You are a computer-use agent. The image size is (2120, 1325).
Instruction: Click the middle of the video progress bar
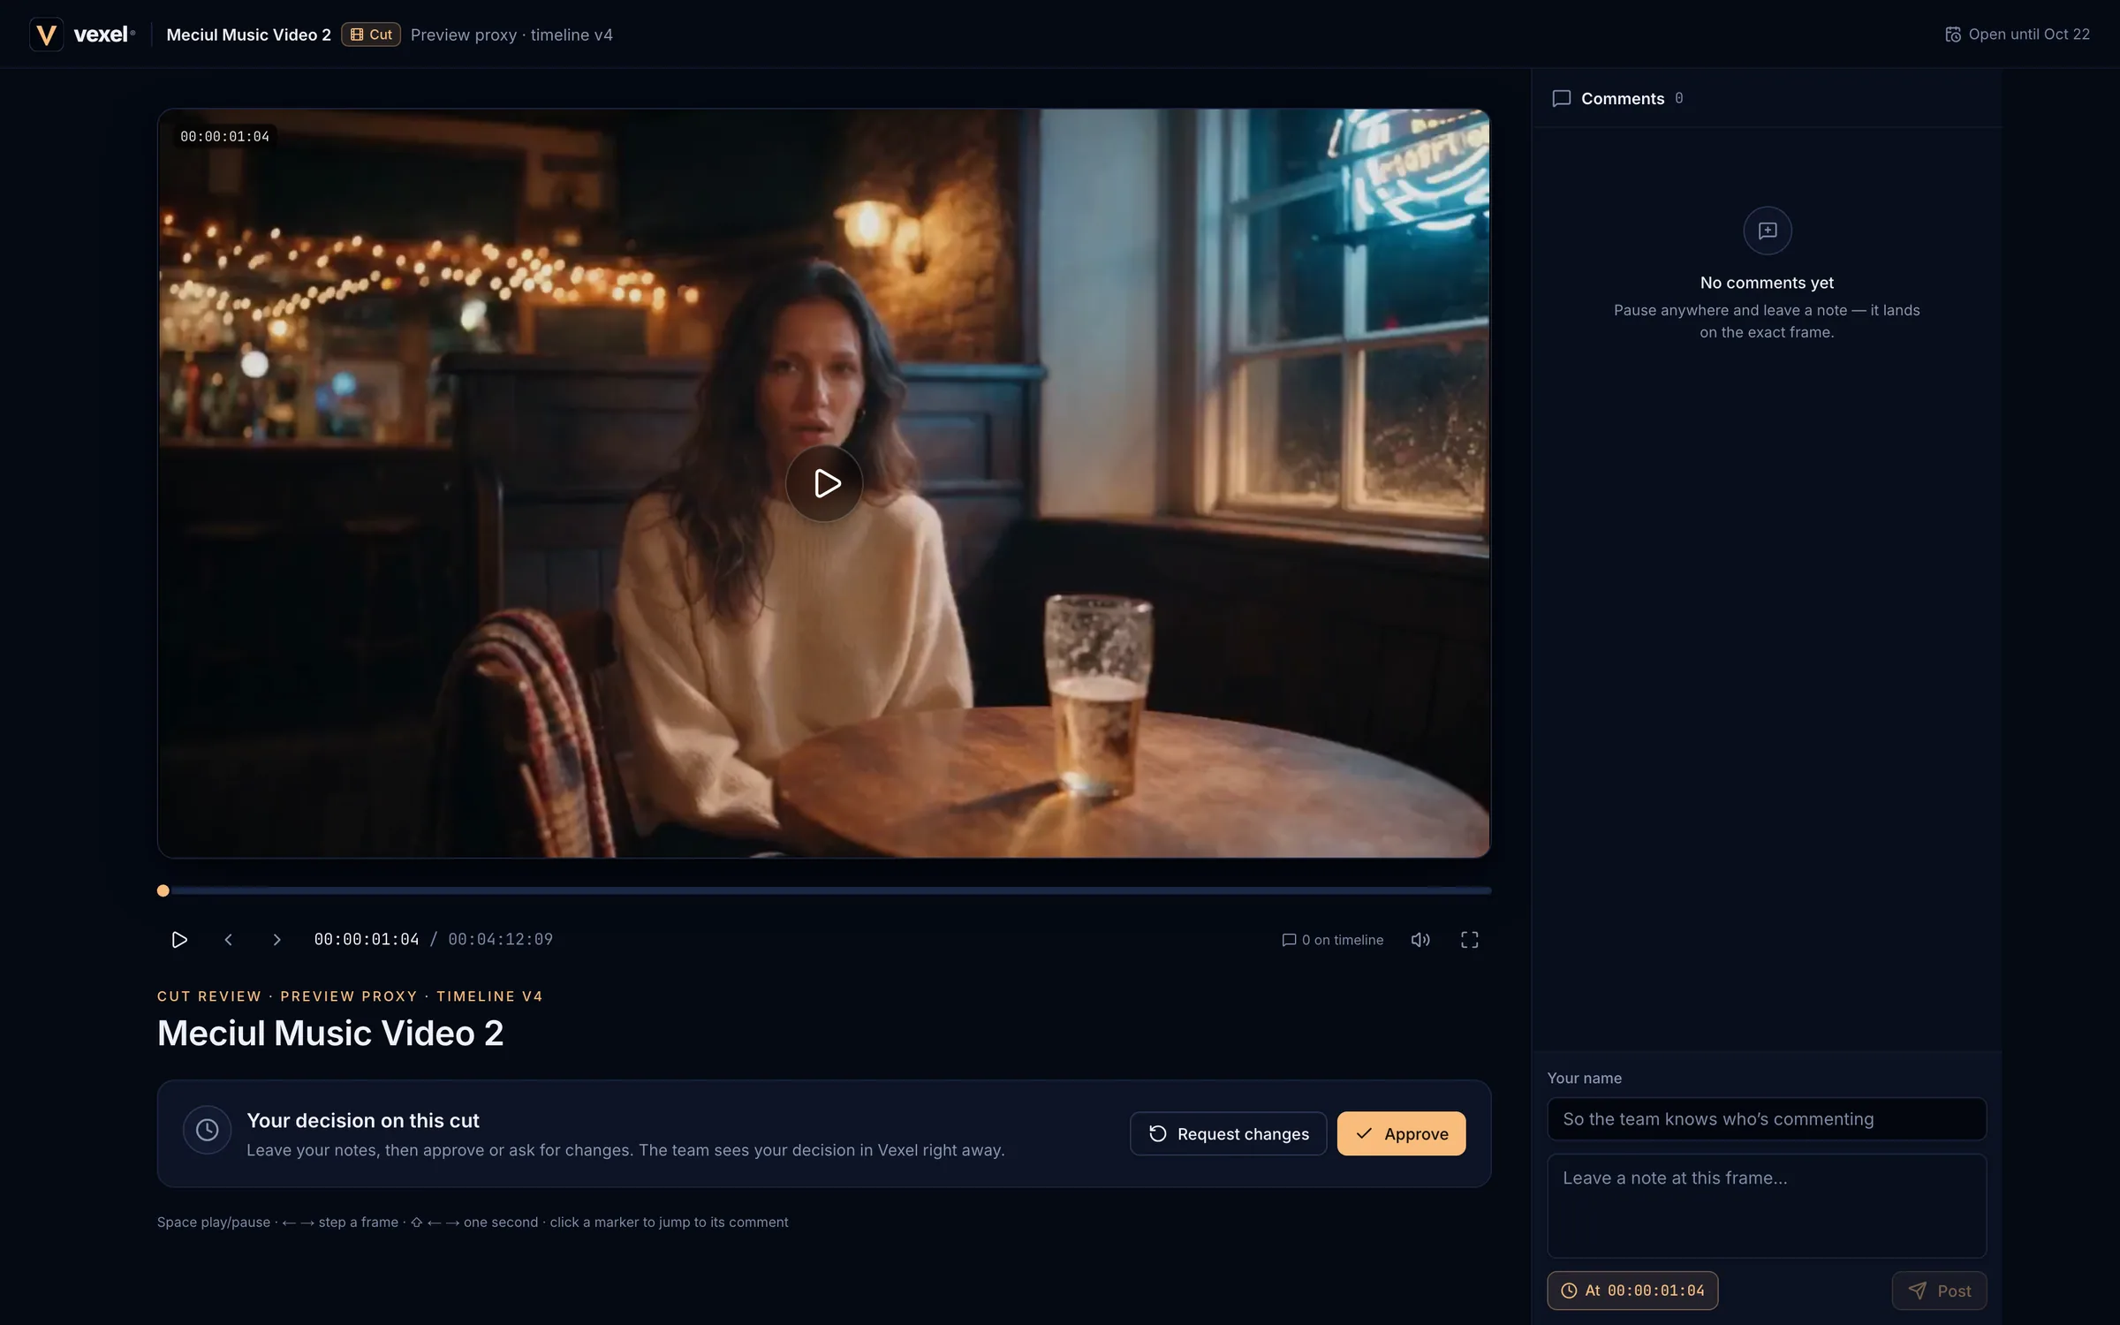[x=824, y=890]
